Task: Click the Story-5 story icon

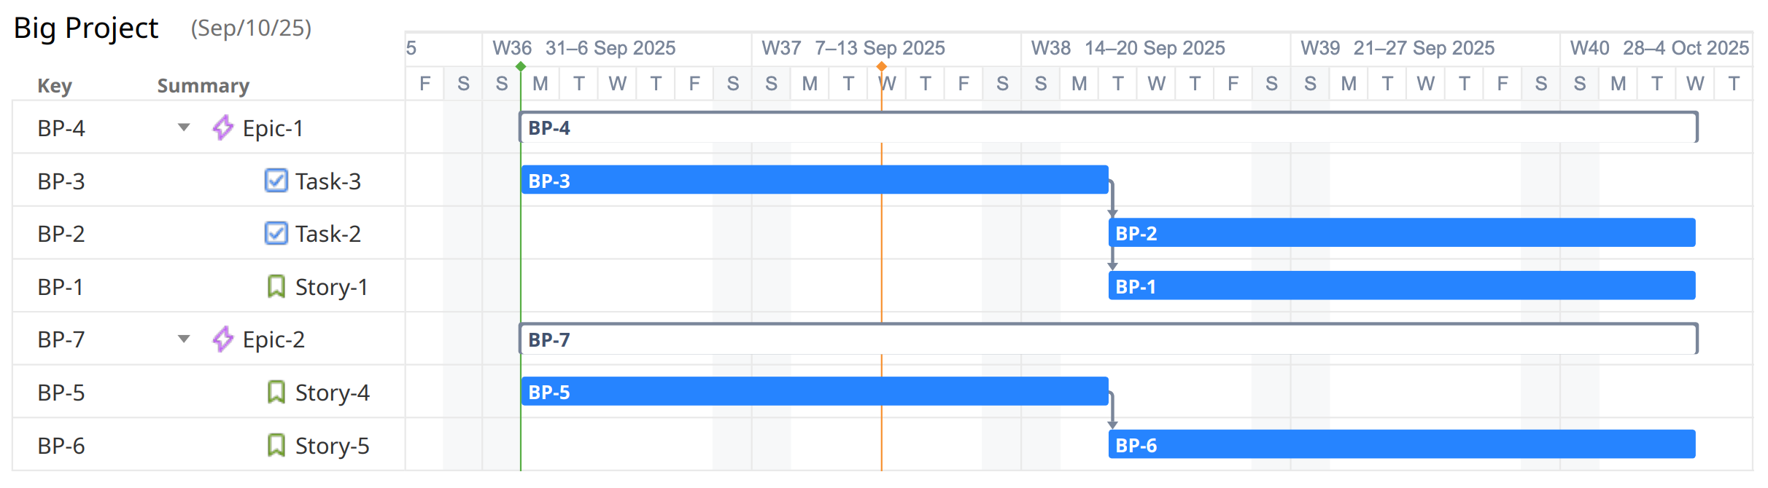Action: 277,445
